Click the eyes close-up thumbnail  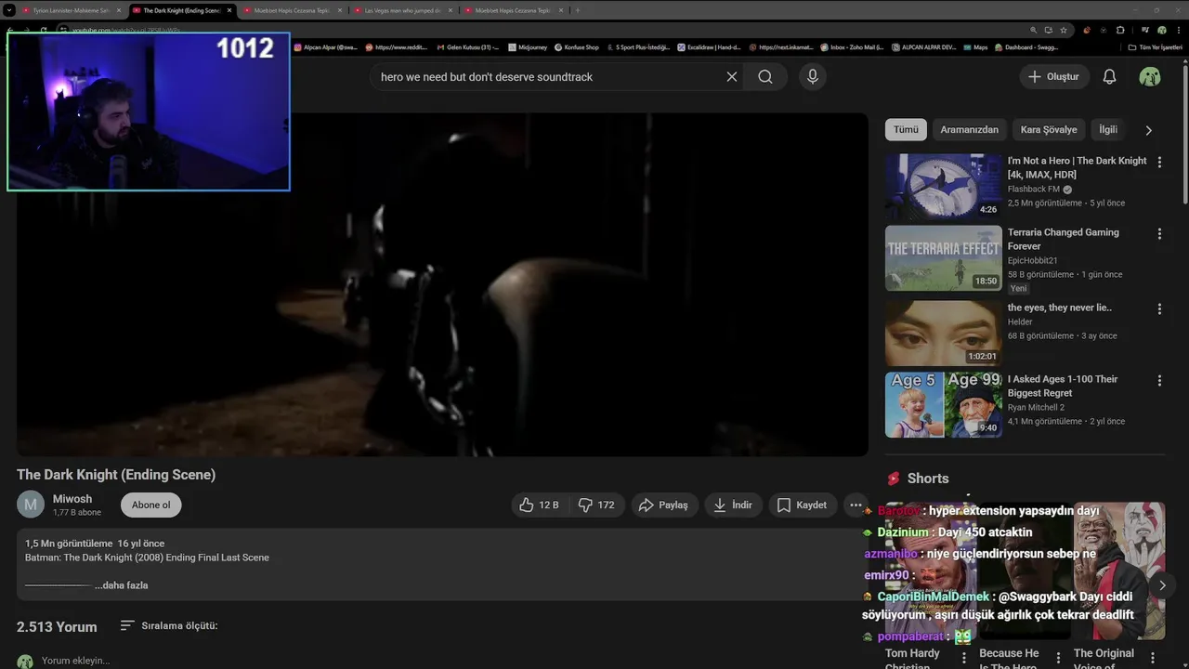[x=943, y=333]
